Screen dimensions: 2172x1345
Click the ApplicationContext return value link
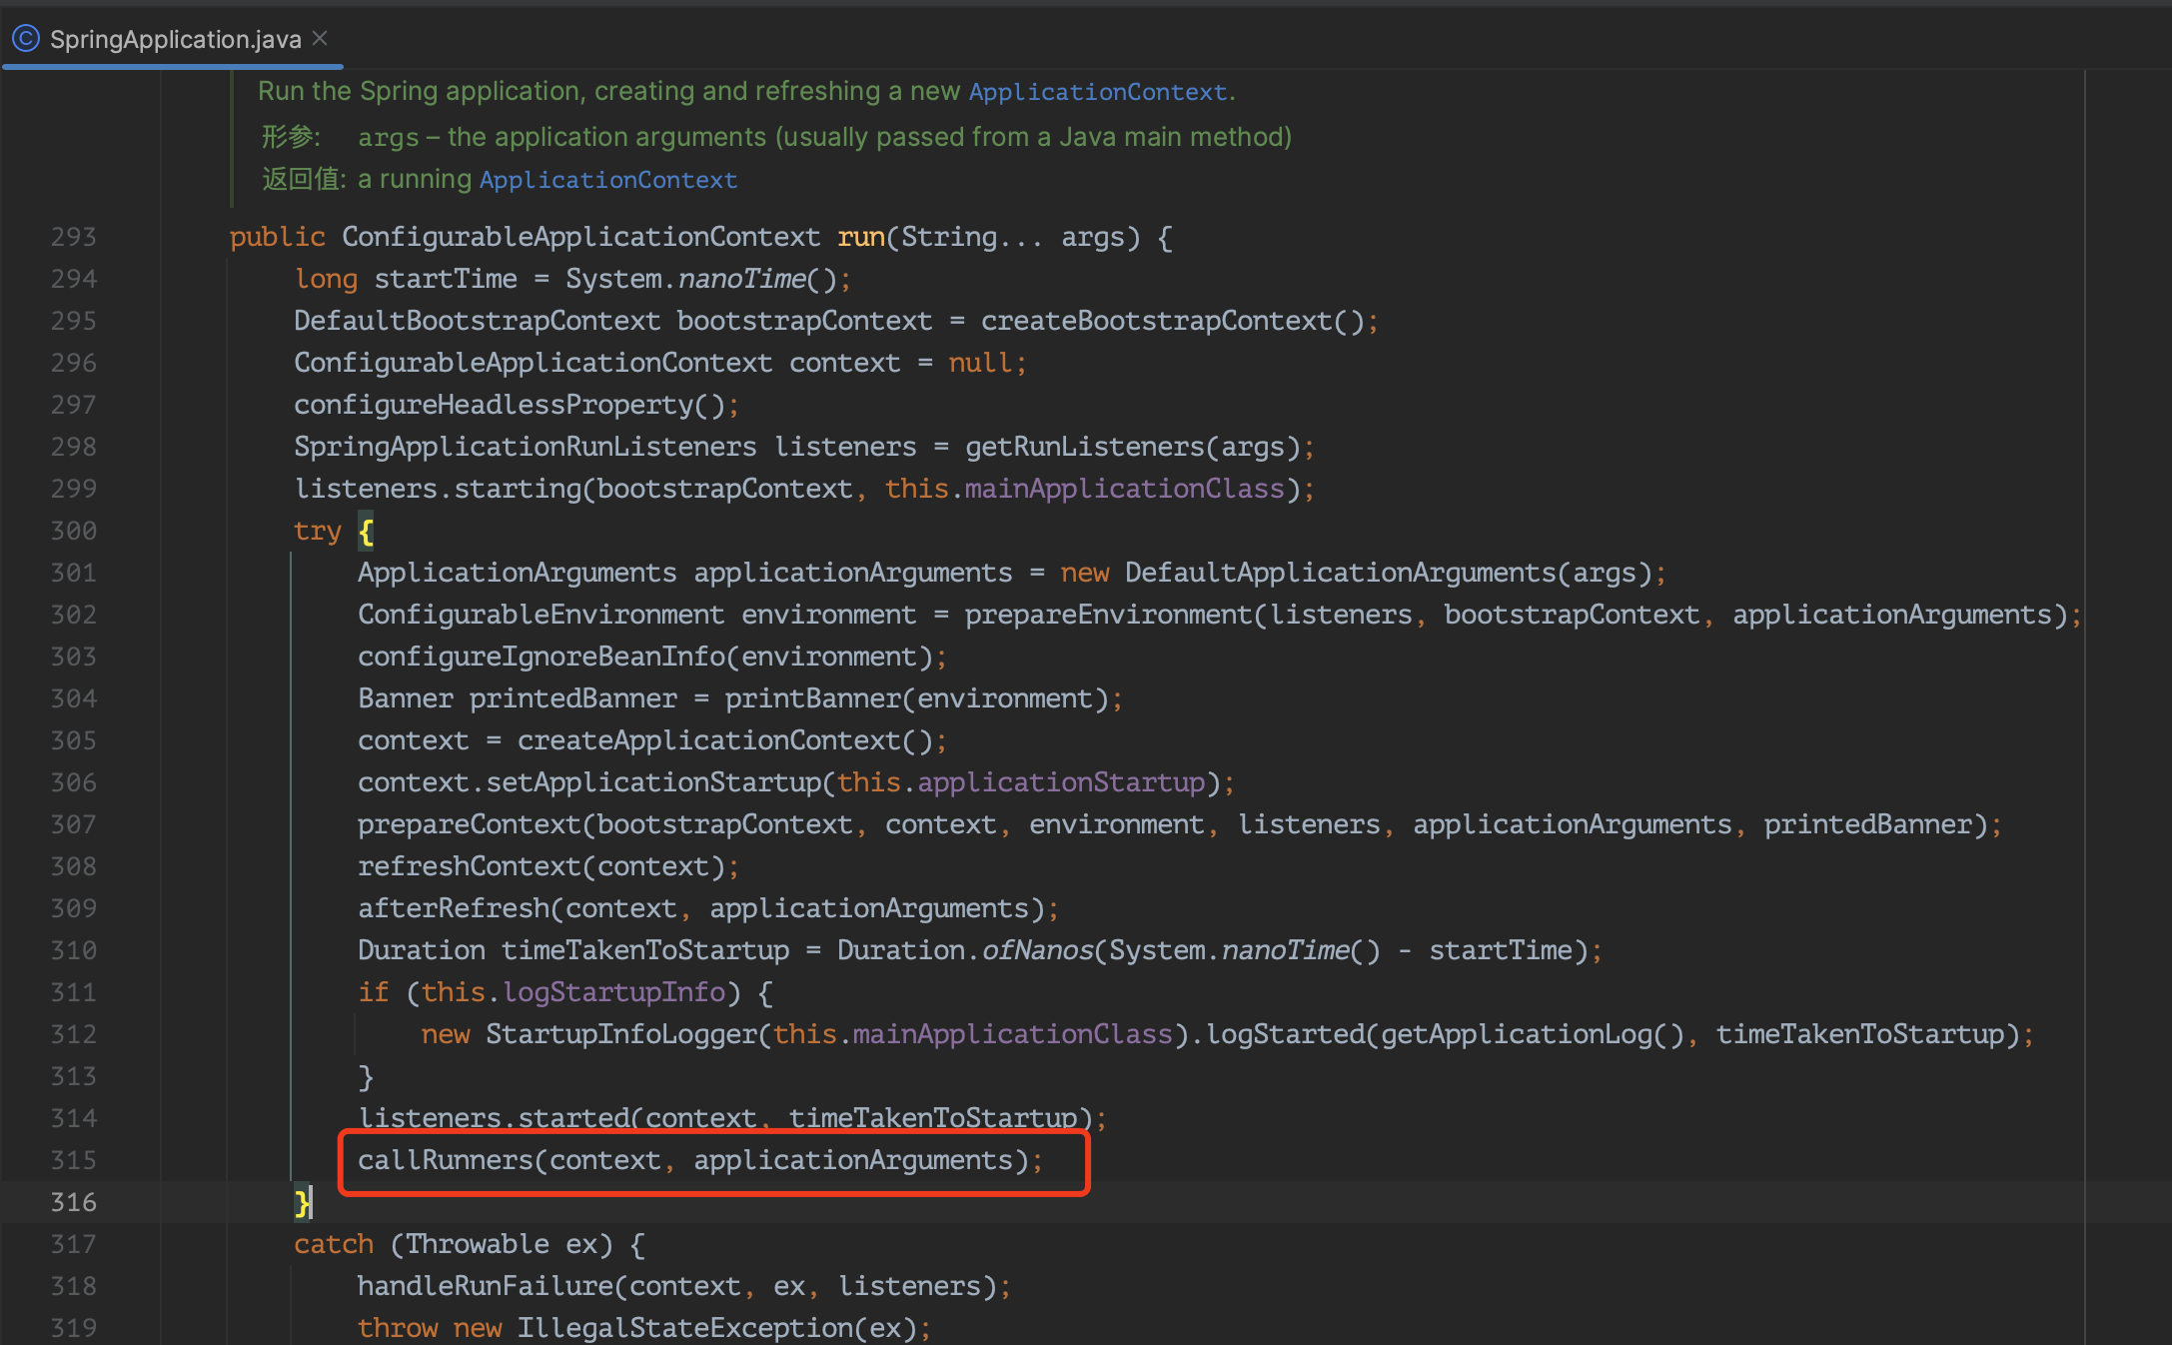[x=607, y=179]
